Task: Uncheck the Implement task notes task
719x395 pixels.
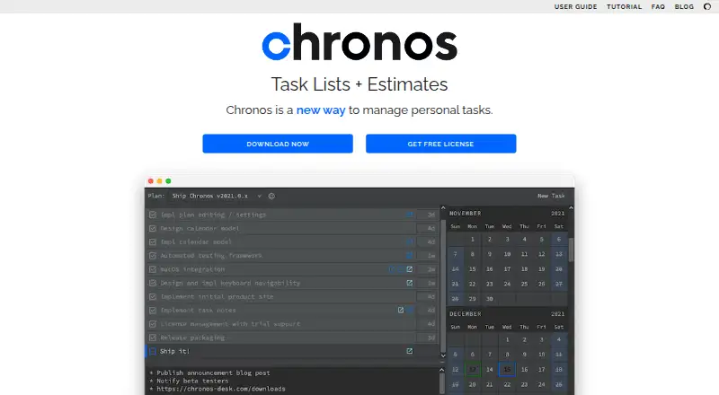Action: pyautogui.click(x=153, y=311)
